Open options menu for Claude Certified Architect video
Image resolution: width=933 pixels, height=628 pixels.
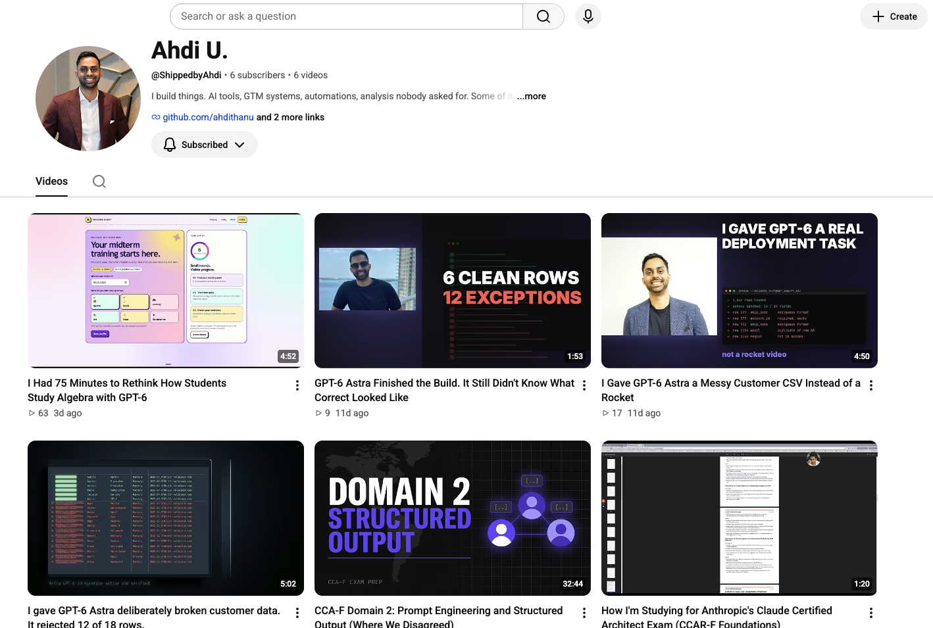[871, 613]
